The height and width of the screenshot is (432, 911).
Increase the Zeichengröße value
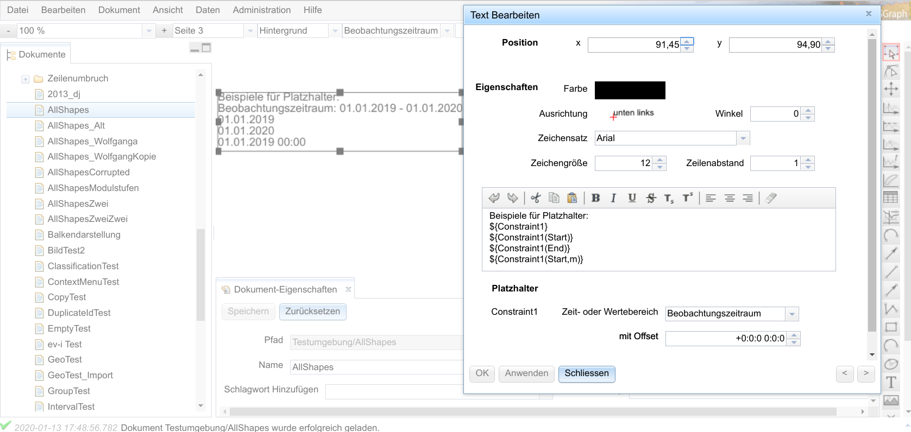[659, 160]
